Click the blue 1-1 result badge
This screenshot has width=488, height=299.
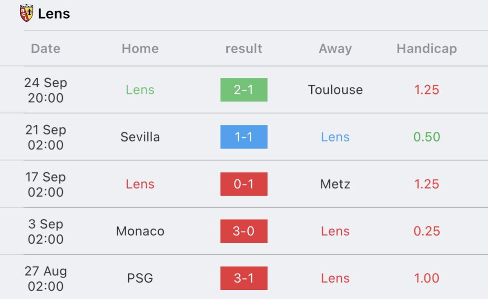click(x=244, y=137)
